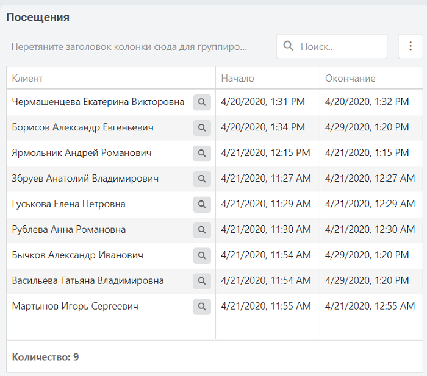Click end time 4/21/2020, 12:30 AM
Screen dimensions: 427x376
click(x=370, y=230)
